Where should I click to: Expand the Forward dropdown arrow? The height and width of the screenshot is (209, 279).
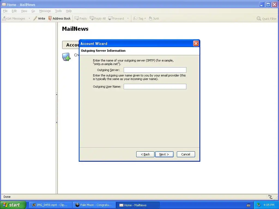128,18
